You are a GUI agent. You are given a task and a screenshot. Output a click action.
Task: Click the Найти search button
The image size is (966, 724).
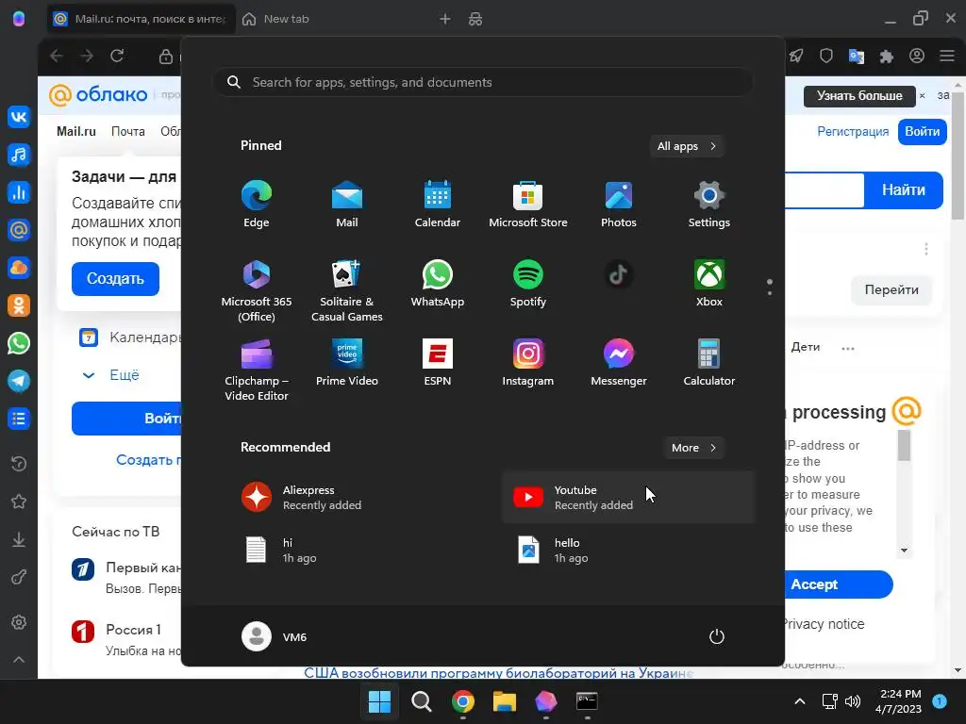pos(903,189)
